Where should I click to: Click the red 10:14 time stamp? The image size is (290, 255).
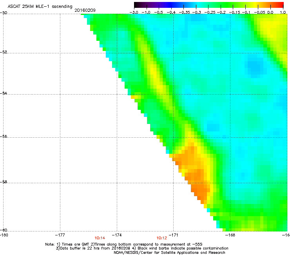(100, 238)
